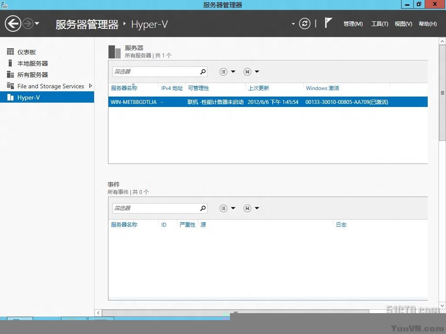Sort events by 严重性 column
Screen dimensions: 446x334
tap(187, 225)
